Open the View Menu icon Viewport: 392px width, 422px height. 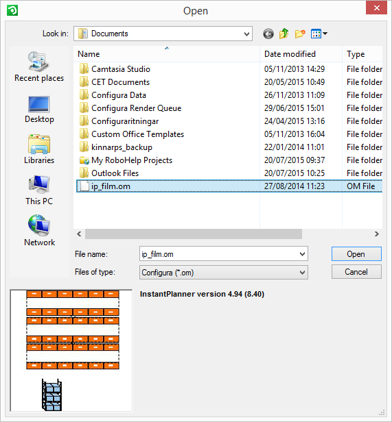tap(319, 34)
